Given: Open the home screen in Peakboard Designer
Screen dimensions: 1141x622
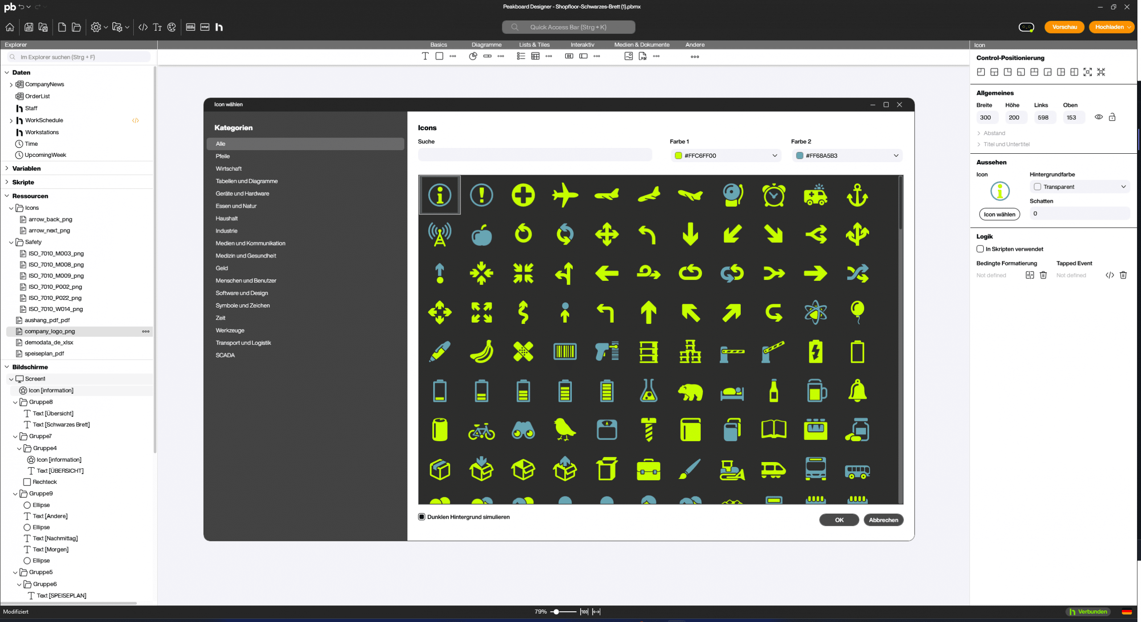Looking at the screenshot, I should click(9, 27).
